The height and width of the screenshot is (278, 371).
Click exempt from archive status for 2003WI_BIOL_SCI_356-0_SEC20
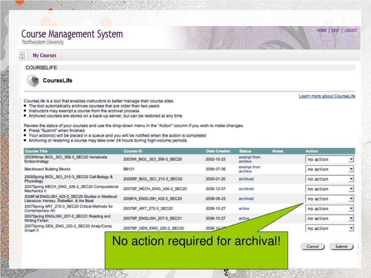tap(249, 159)
